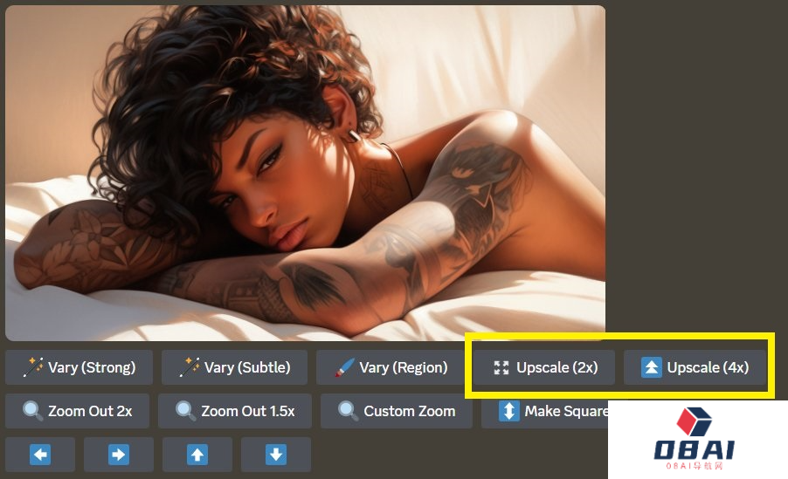The height and width of the screenshot is (479, 788).
Task: Click the Vary (Strong) button label
Action: click(x=92, y=367)
